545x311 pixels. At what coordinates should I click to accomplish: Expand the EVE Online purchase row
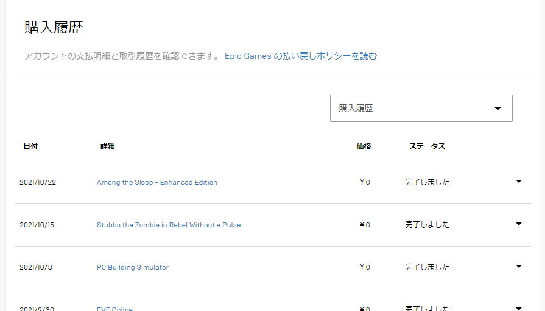[519, 308]
